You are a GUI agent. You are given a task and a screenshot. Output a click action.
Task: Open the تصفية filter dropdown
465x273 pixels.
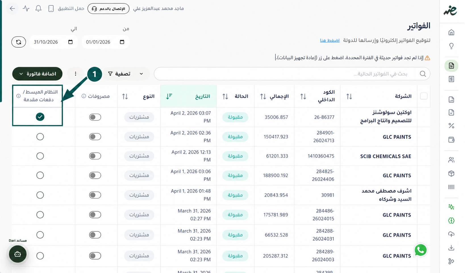[126, 74]
